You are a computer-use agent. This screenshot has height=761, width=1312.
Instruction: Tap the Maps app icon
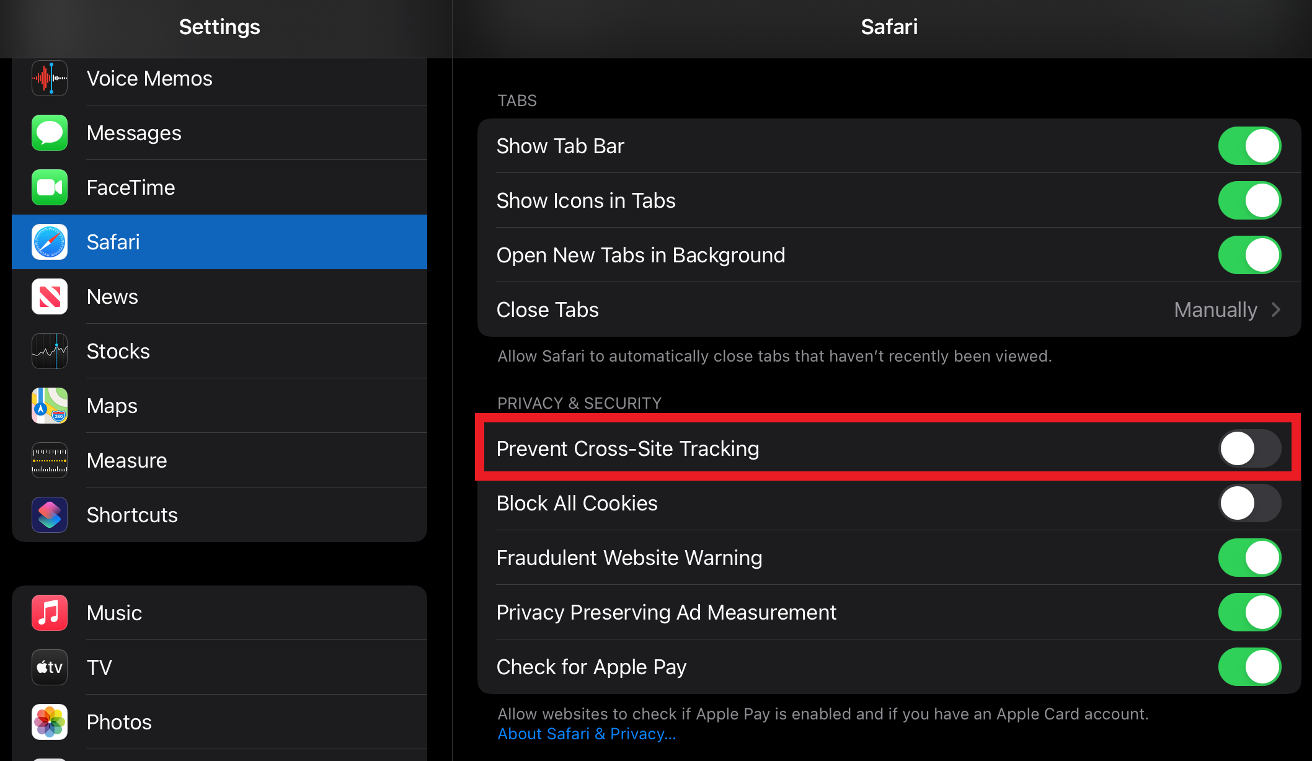[50, 406]
